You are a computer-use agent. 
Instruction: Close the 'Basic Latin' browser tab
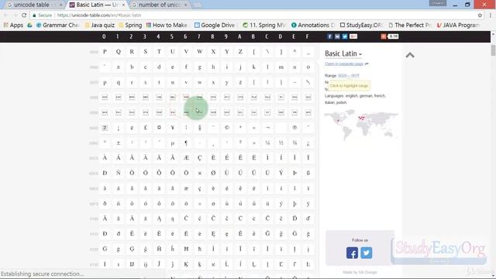point(123,5)
